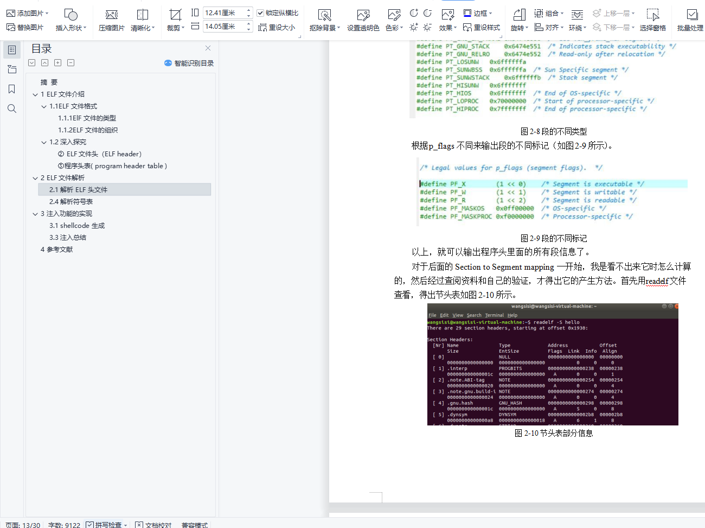Go to heading 'ELF 文件头 (ELF header)'

(100, 154)
